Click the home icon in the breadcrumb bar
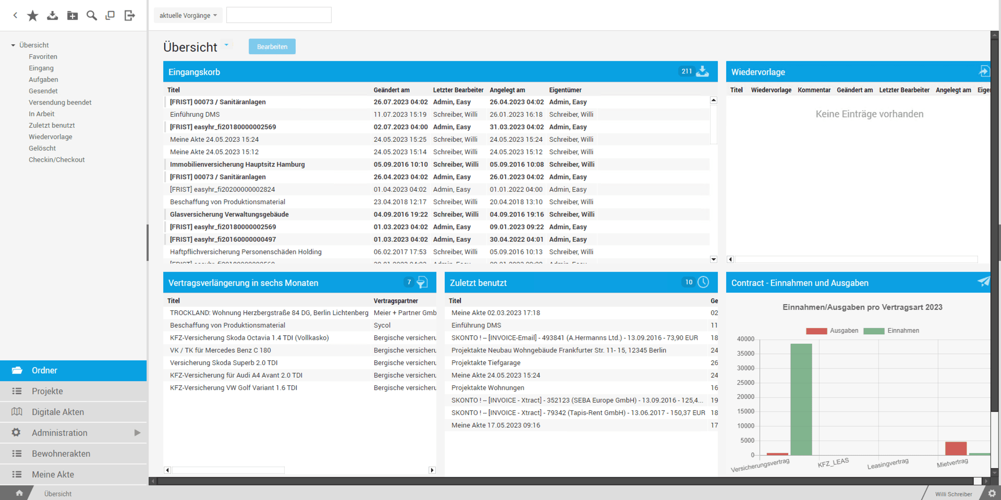 point(19,493)
